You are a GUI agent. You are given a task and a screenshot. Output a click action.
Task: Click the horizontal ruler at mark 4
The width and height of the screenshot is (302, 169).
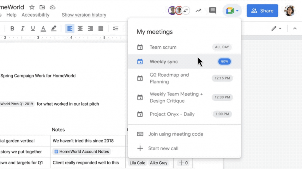click(71, 37)
